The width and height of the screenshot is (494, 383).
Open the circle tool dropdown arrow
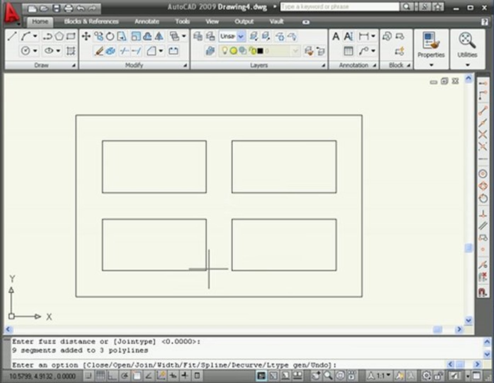click(35, 51)
